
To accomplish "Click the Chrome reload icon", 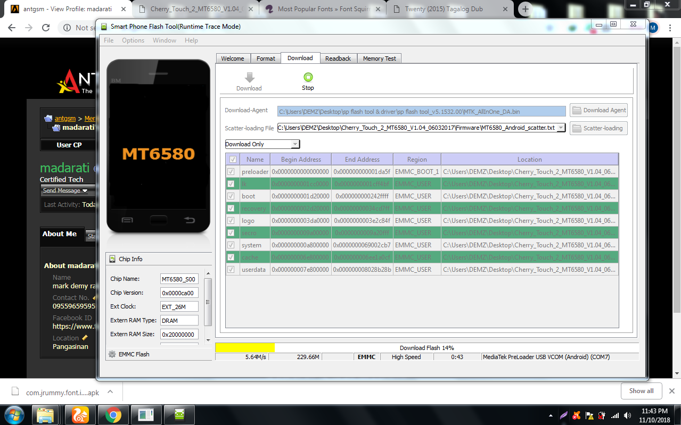I will (46, 28).
